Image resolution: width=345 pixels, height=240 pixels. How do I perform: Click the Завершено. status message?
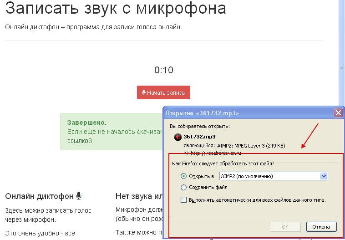click(x=86, y=123)
